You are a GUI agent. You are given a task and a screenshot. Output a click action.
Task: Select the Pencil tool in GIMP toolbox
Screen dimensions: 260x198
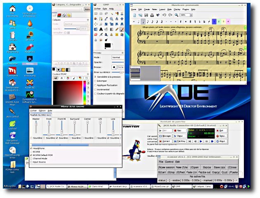point(117,29)
